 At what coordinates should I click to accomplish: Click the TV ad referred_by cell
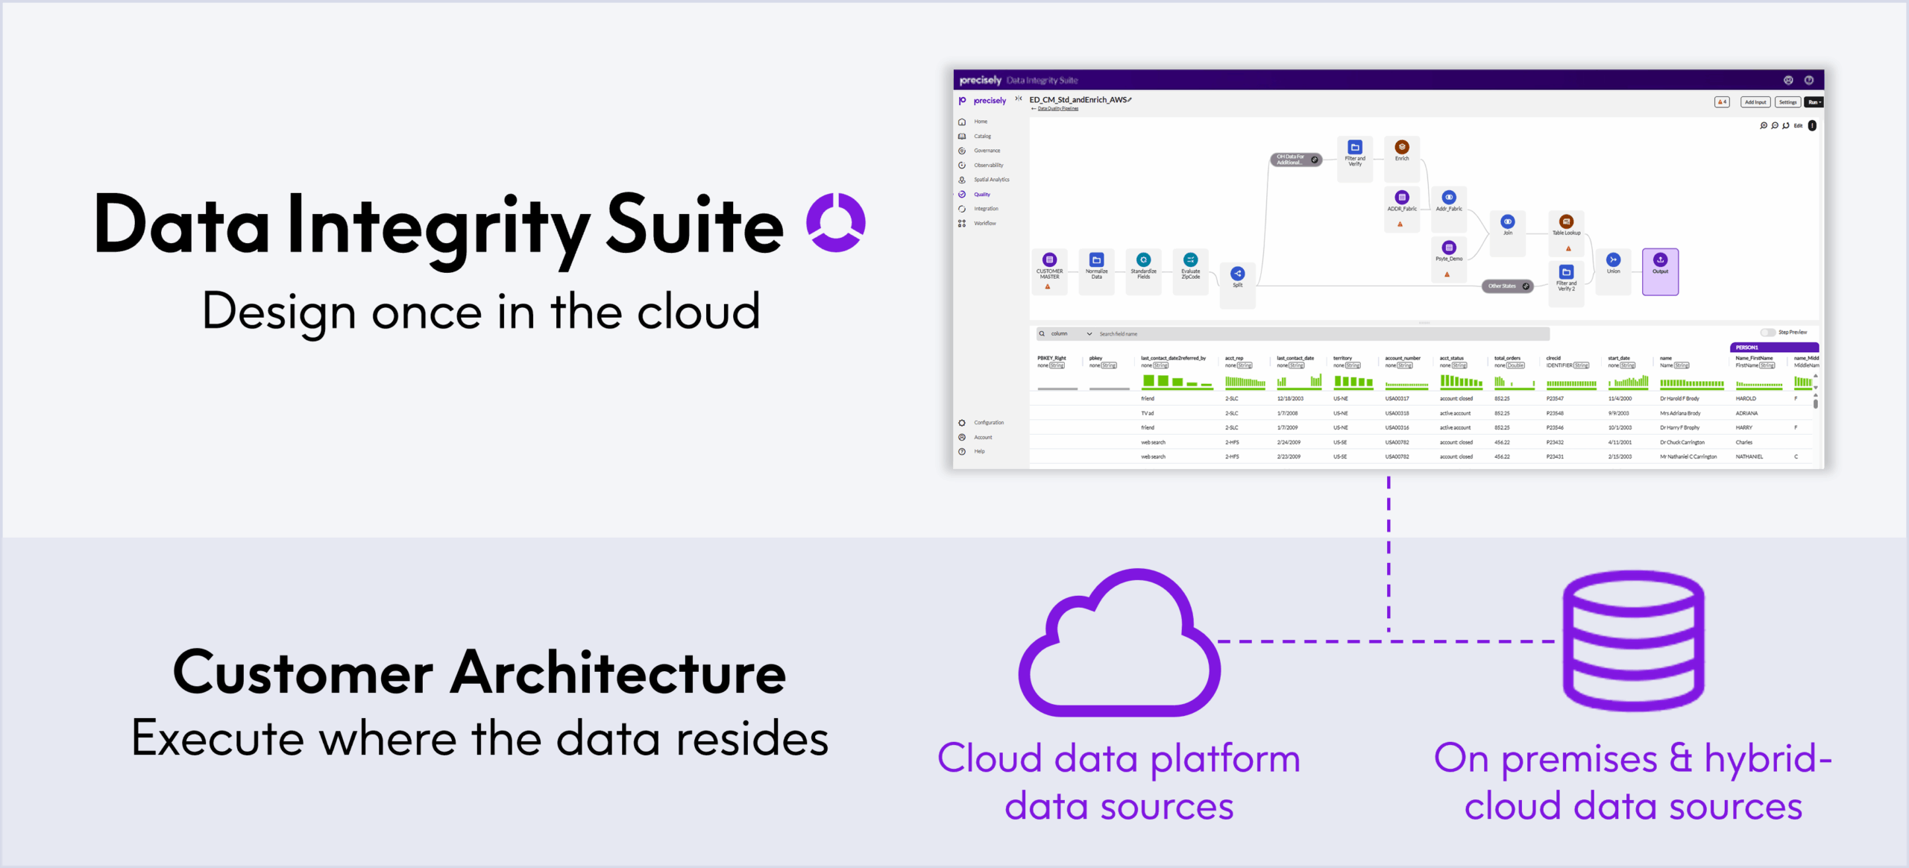(x=1147, y=413)
